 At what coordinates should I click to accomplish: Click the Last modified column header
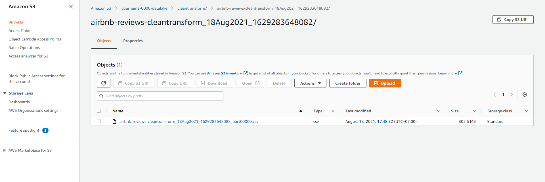click(x=358, y=111)
